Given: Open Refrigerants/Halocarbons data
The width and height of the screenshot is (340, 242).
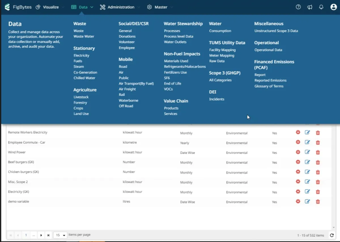Looking at the screenshot, I should 185,67.
